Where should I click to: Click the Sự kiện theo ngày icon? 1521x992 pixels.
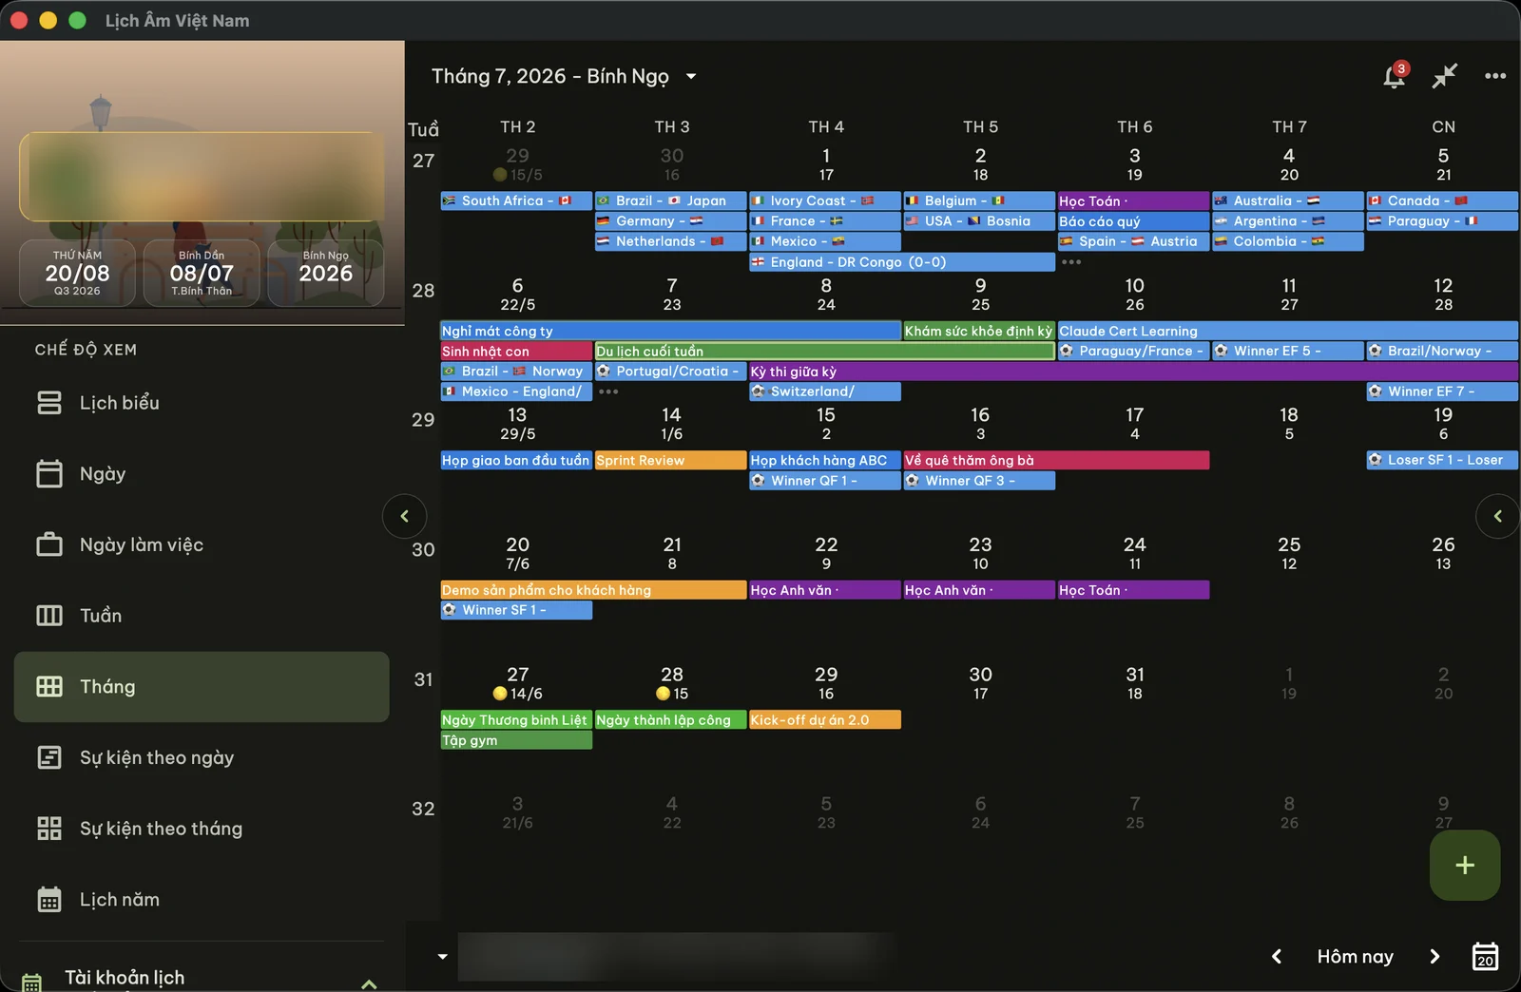[49, 757]
